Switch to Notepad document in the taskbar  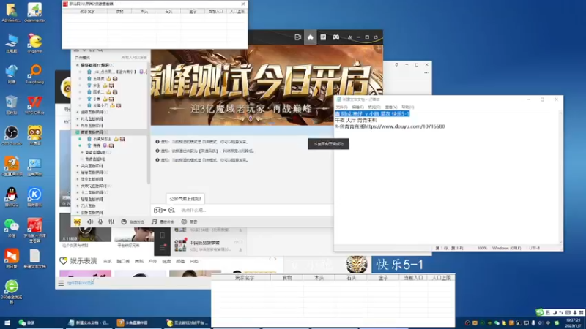click(x=89, y=322)
